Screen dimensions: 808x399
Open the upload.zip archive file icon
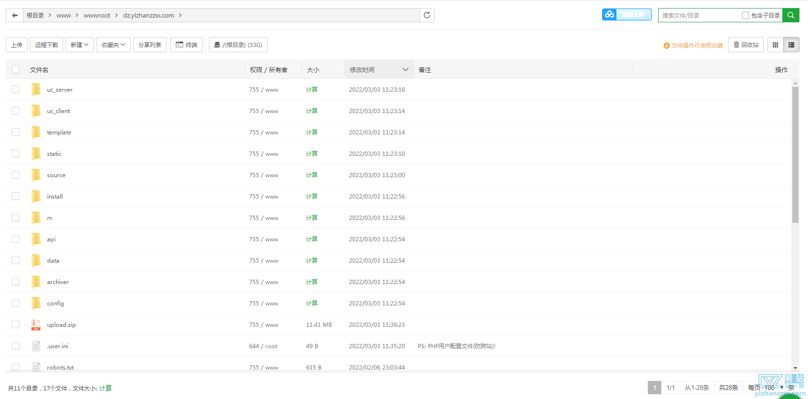click(x=36, y=325)
